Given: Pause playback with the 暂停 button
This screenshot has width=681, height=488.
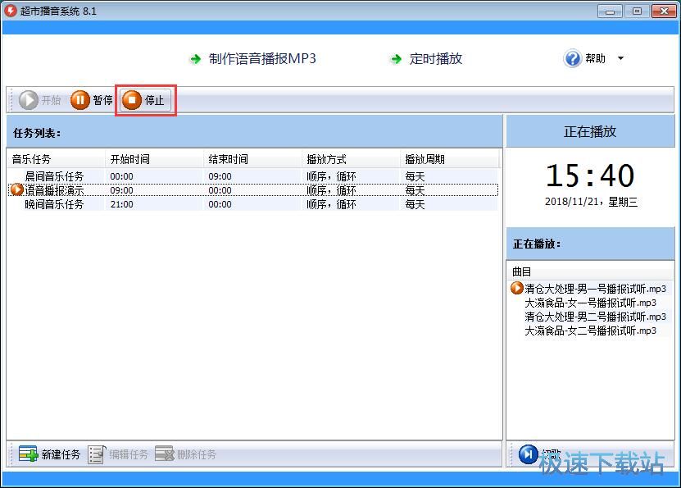Looking at the screenshot, I should pos(92,100).
